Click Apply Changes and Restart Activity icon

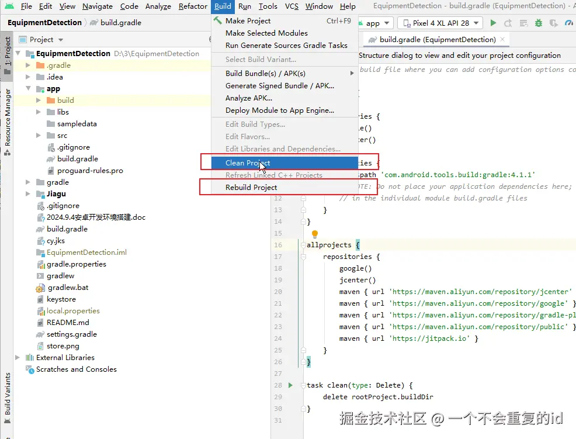click(508, 23)
